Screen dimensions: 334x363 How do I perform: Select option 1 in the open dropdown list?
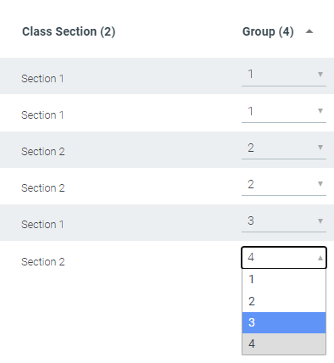click(284, 280)
